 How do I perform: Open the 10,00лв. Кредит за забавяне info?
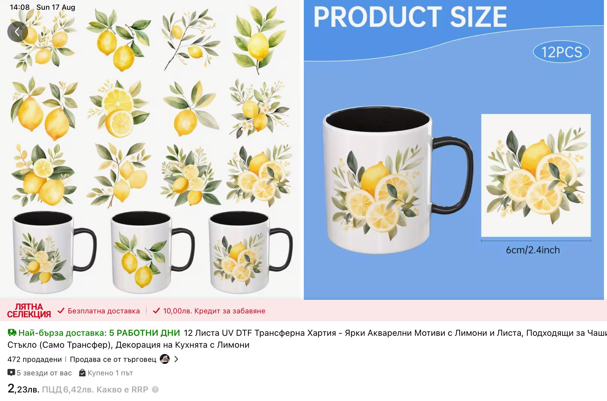(x=214, y=311)
